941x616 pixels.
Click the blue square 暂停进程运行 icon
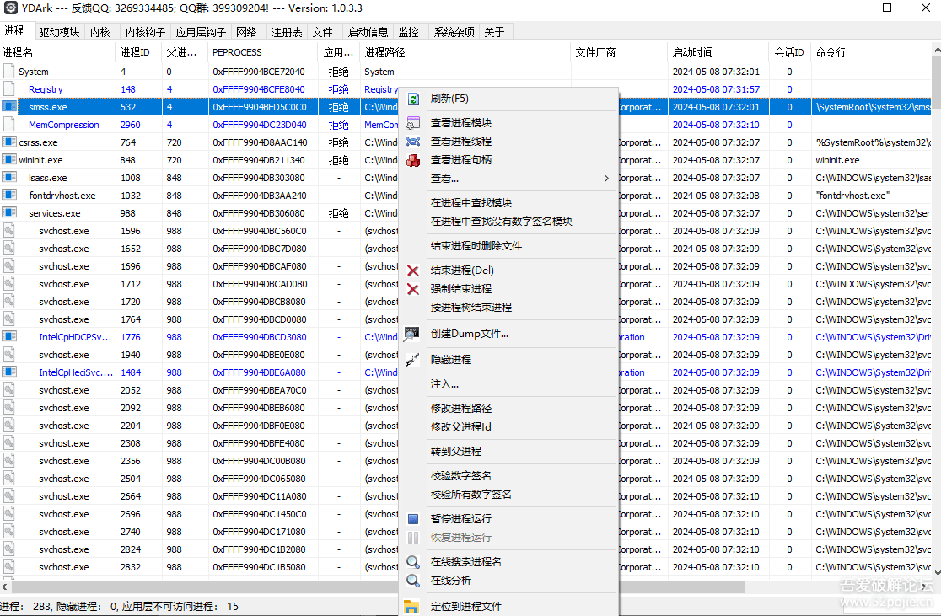413,519
